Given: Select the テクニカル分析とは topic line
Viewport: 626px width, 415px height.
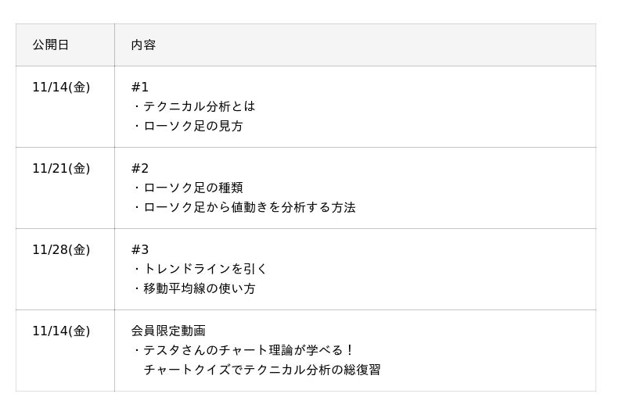Looking at the screenshot, I should pyautogui.click(x=199, y=106).
